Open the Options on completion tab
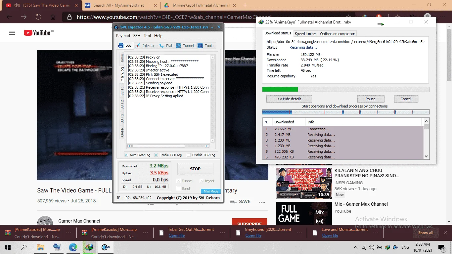Screen dimensions: 452x254 (338, 34)
